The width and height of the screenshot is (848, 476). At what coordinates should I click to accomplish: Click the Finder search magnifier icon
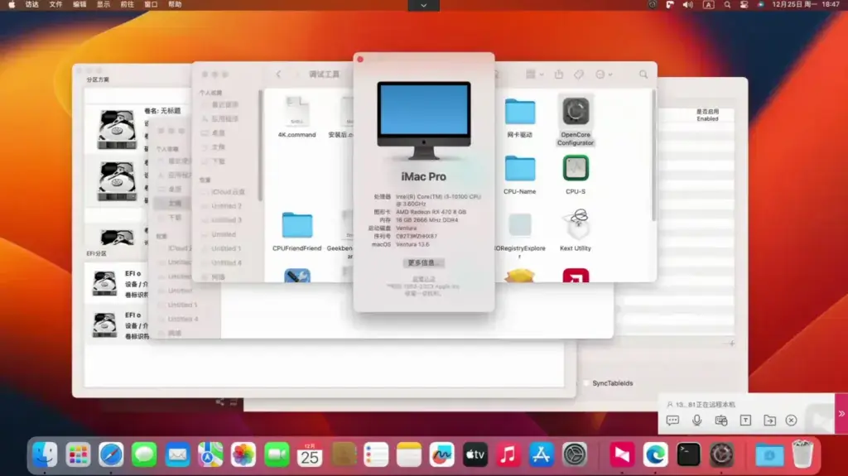(643, 75)
